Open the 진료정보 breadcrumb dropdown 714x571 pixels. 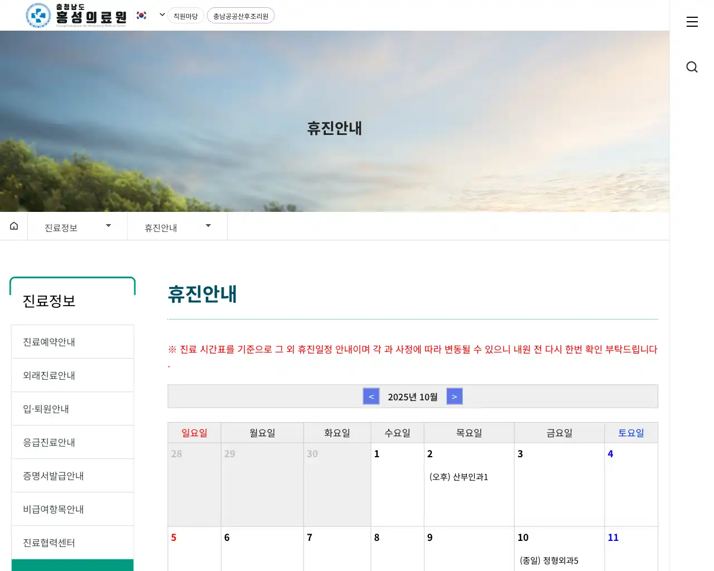pyautogui.click(x=78, y=227)
